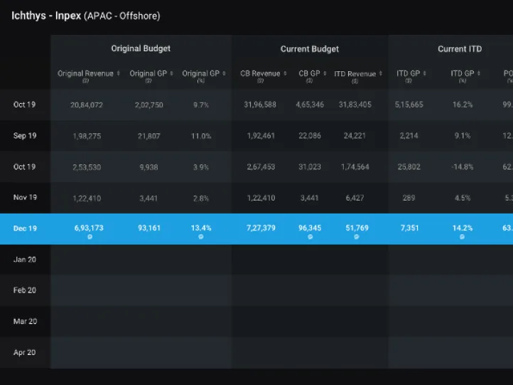
Task: Click sort arrows beside ITD GP (%)
Action: 479,73
